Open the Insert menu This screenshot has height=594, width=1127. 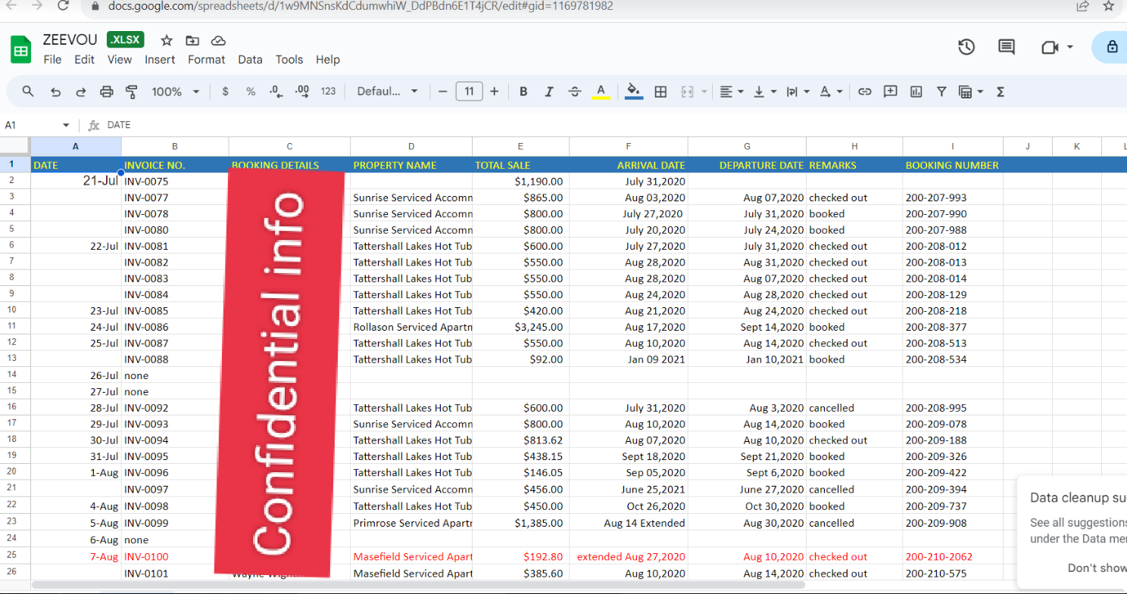coord(160,60)
